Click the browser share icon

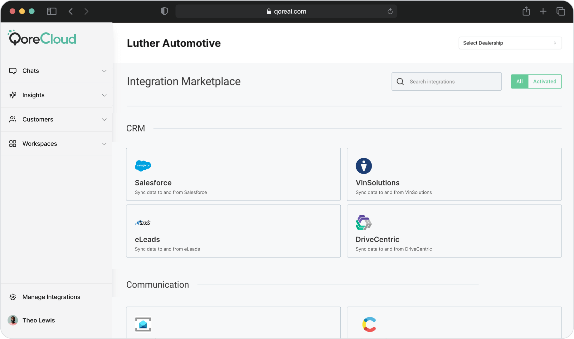coord(526,12)
